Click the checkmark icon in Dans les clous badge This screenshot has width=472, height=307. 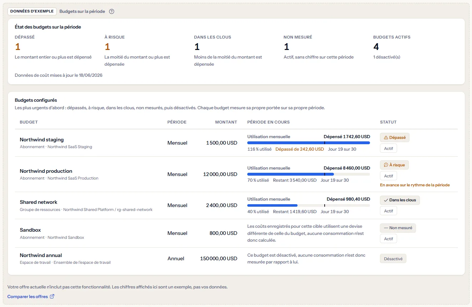(386, 200)
